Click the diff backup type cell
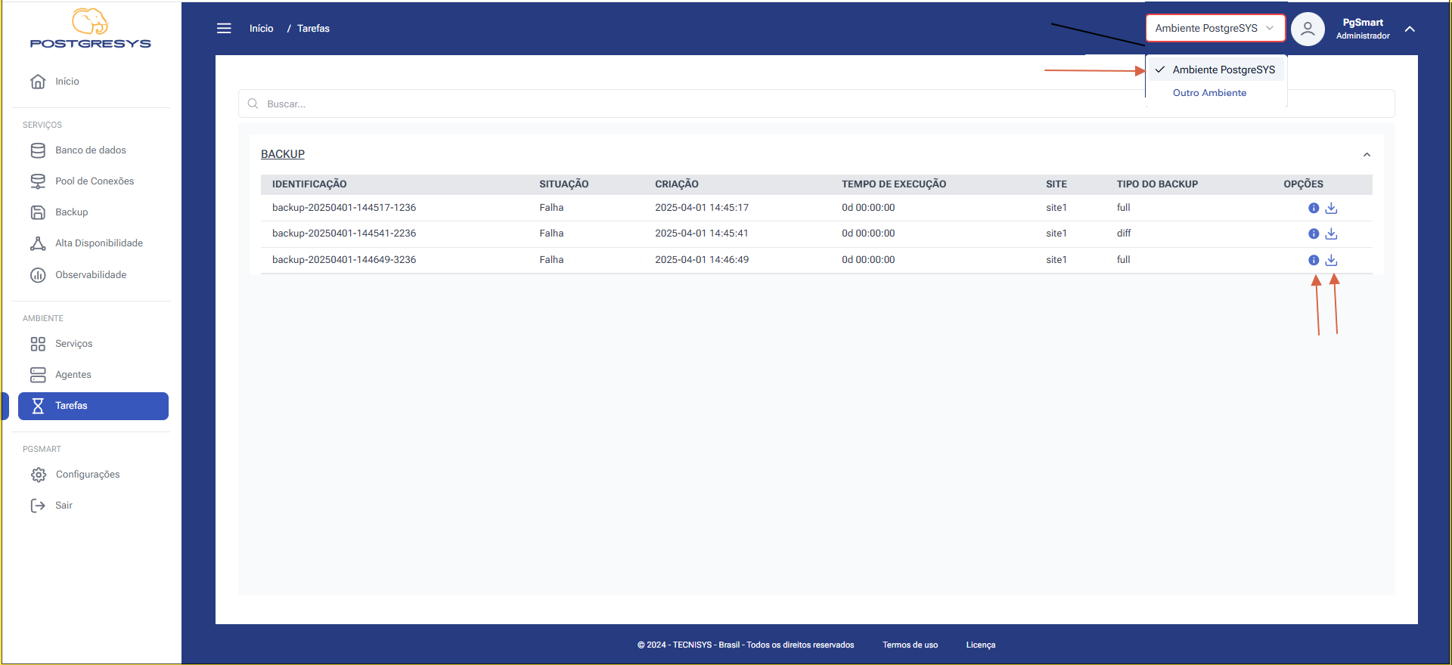1452x665 pixels. [1124, 234]
